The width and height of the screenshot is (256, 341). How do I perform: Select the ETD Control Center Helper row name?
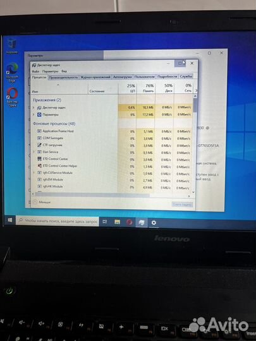(60, 165)
